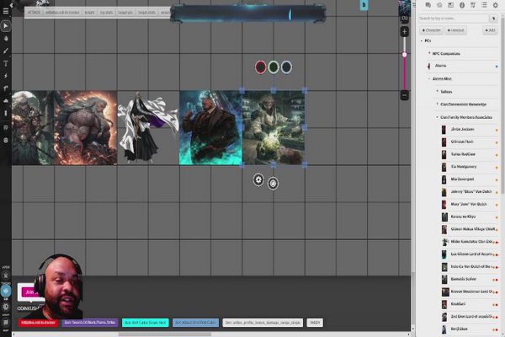
Task: Select the cloud fog-of-war tool
Action: (x=6, y=101)
